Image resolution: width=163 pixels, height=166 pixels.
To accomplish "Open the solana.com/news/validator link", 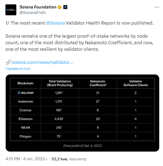I will point(42,62).
